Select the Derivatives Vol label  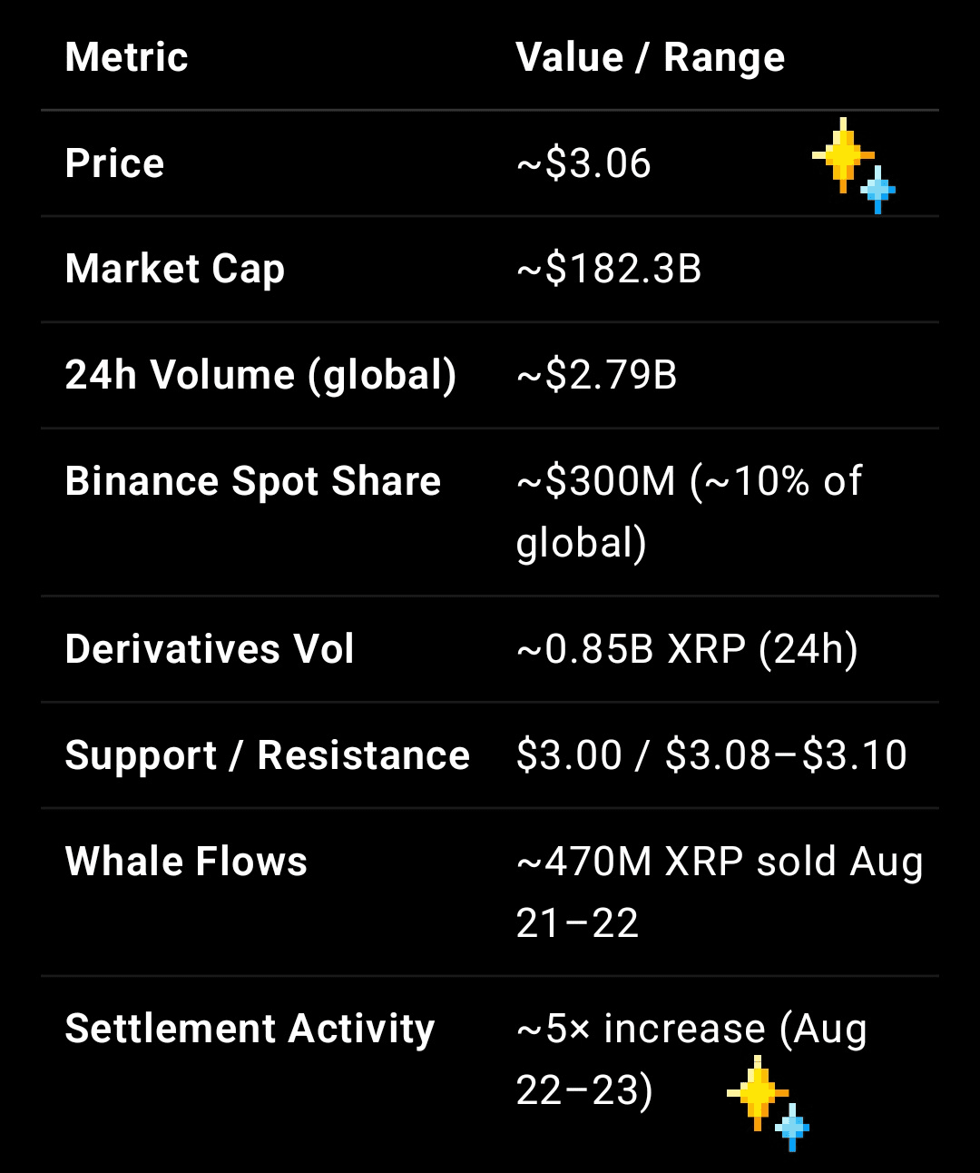click(x=210, y=649)
